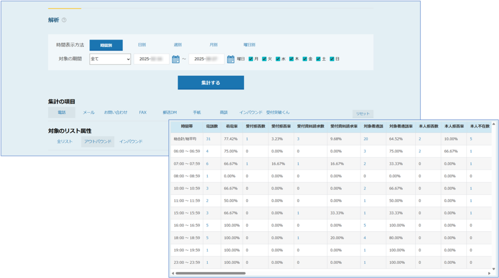Open the 対象の期間 dropdown showing 全て
499x278 pixels.
[x=110, y=59]
